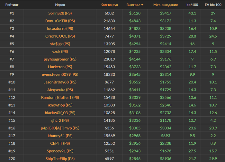The width and height of the screenshot is (225, 162).
Task: Select player lucasdorre (PS)
Action: [x=60, y=29]
